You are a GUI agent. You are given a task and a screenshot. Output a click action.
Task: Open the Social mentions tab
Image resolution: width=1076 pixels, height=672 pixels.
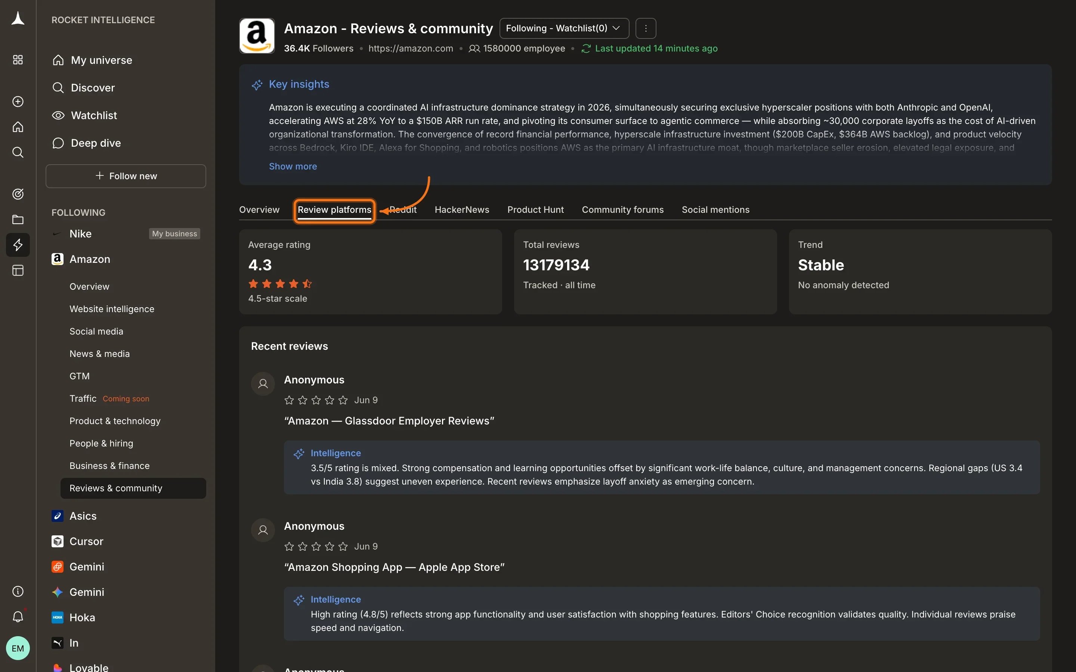(715, 210)
